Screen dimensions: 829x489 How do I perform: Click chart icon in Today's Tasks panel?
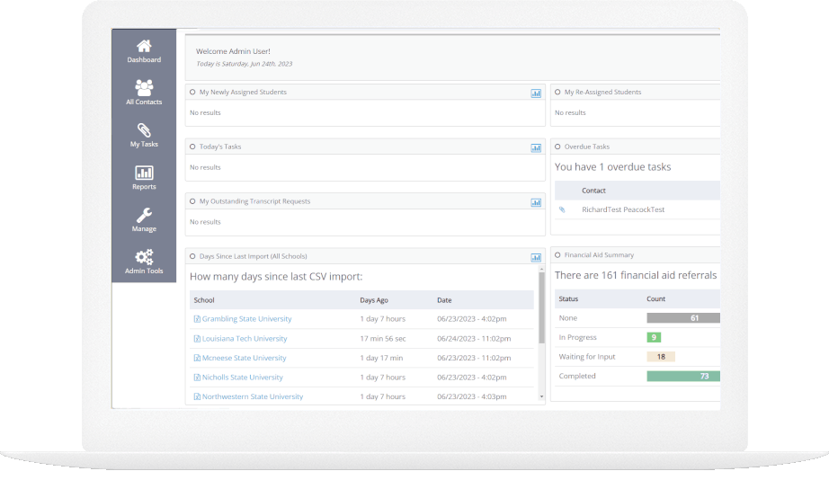(536, 147)
